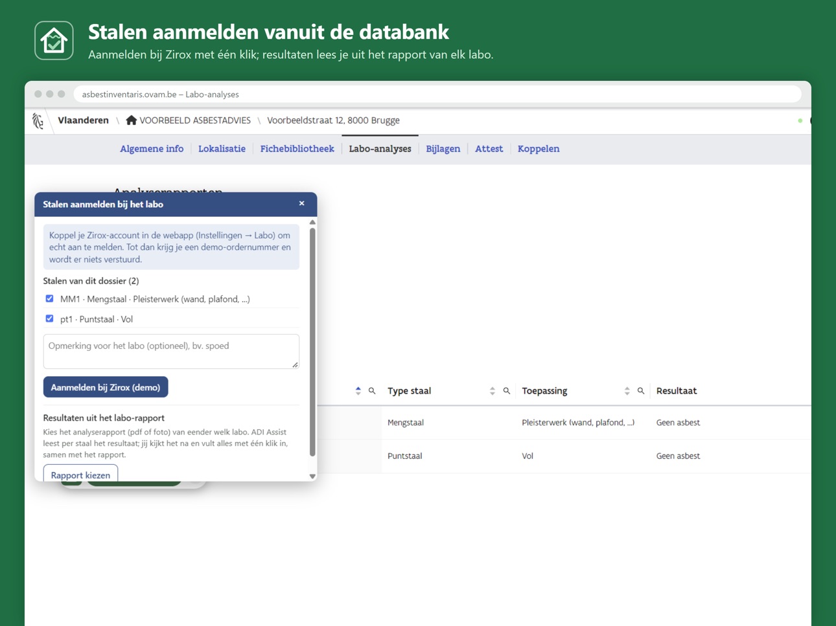Screen dimensions: 836x626
Task: Click the Vol cell in Toepassing column
Action: coord(528,456)
